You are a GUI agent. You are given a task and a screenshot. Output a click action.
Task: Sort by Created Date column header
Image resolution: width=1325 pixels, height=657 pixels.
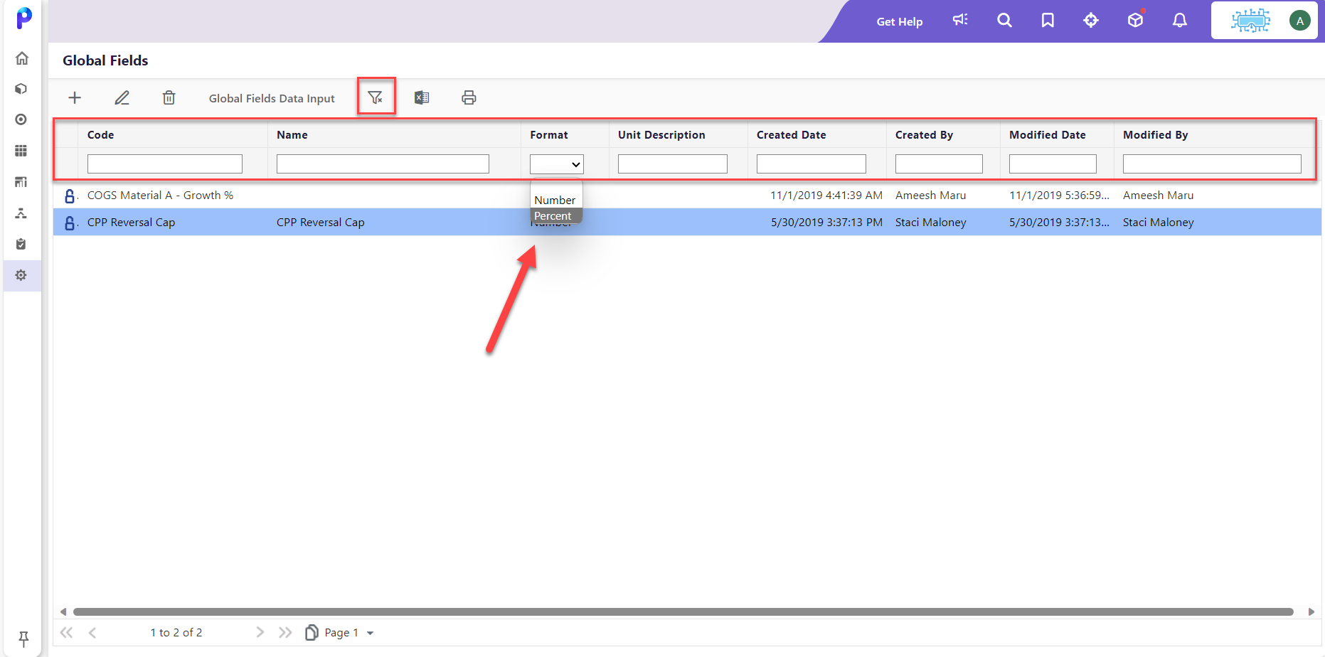tap(792, 135)
